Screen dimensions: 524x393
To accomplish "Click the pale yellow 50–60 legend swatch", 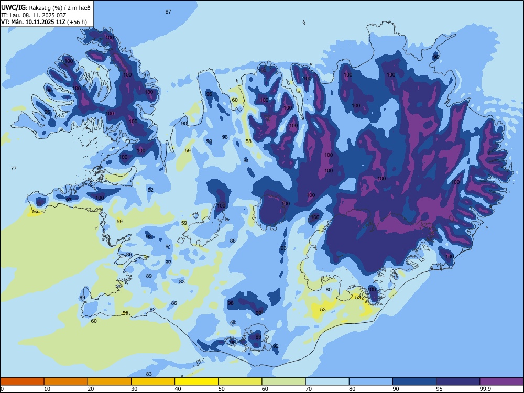I will pyautogui.click(x=240, y=381).
